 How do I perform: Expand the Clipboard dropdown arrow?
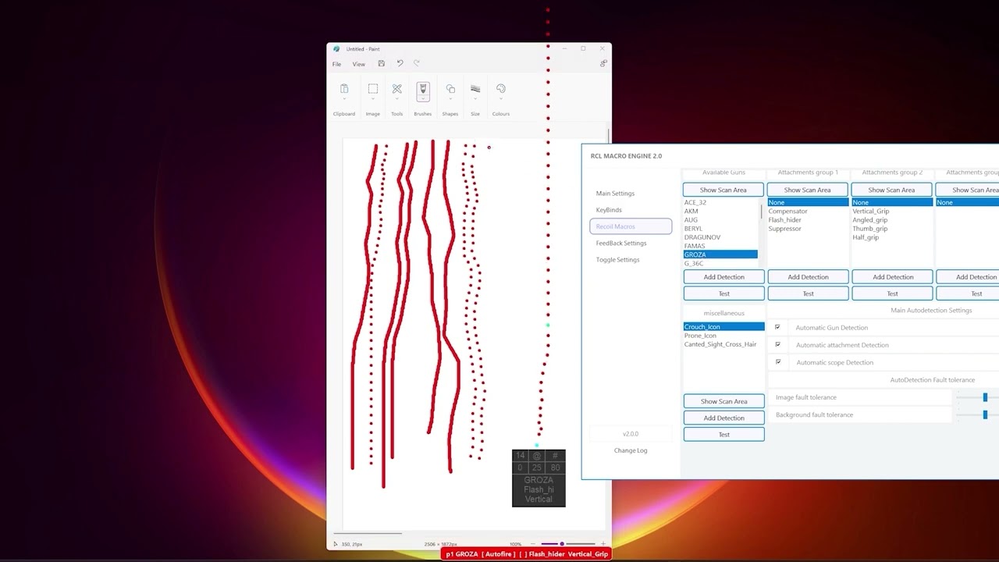click(x=344, y=99)
